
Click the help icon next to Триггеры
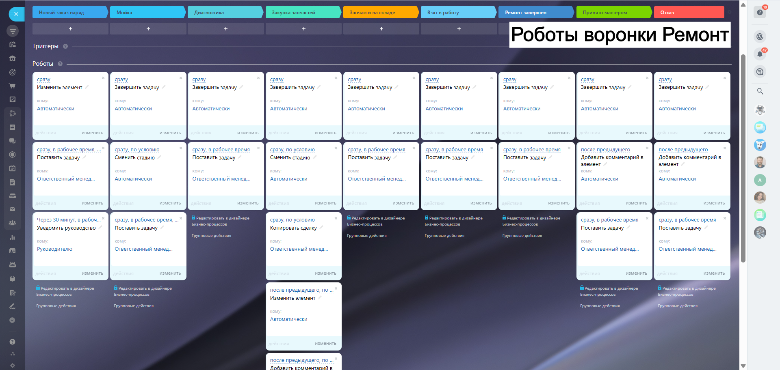pyautogui.click(x=65, y=46)
